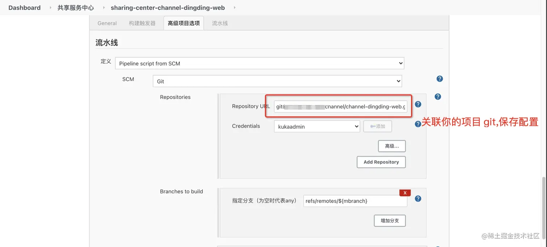Open help icon next to SCM dropdown
The image size is (547, 247).
coord(440,79)
